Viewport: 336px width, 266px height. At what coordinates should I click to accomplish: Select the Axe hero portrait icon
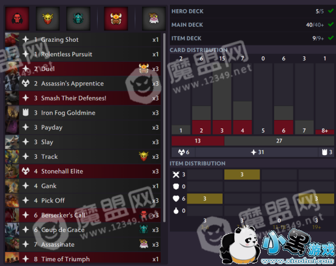click(17, 18)
